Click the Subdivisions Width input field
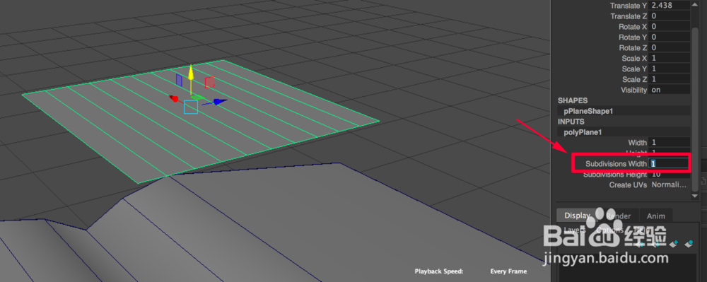The height and width of the screenshot is (282, 707). [x=669, y=164]
